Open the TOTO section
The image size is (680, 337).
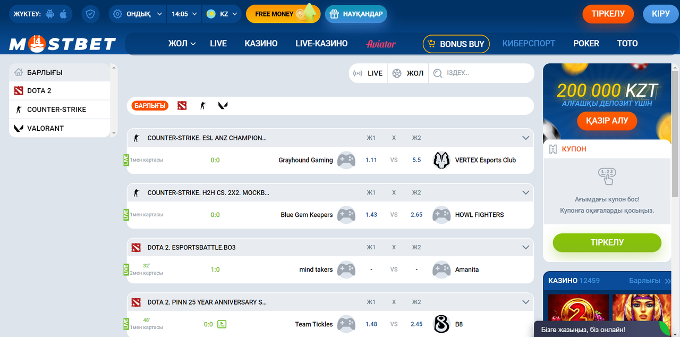(627, 44)
